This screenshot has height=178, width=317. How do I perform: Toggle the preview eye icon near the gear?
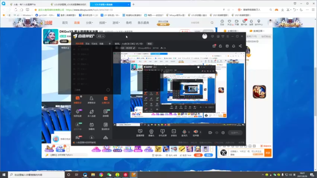(217, 133)
